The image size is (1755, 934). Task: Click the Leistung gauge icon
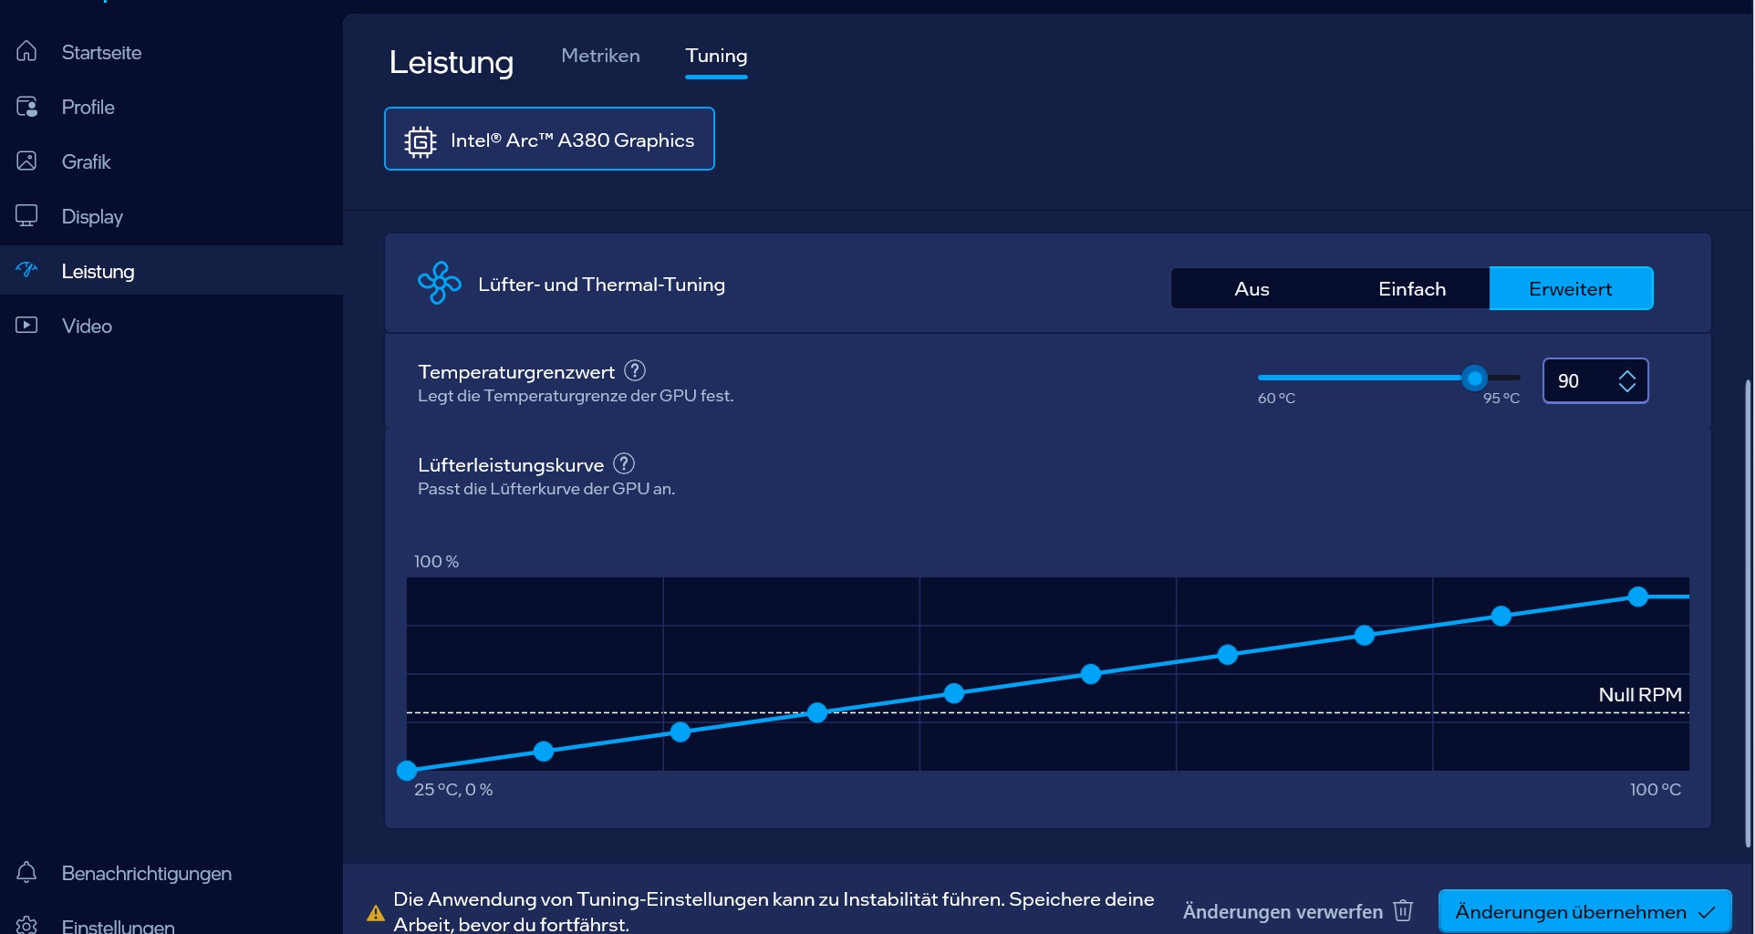(26, 269)
